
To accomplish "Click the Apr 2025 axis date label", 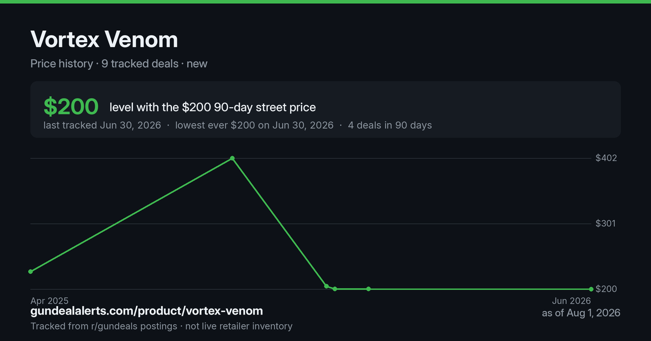I will [x=49, y=300].
